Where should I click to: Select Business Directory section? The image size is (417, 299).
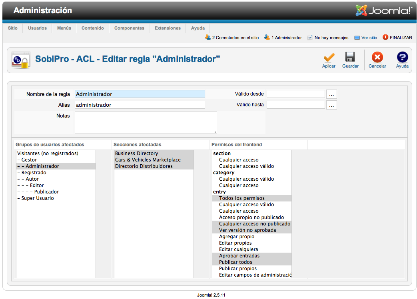(154, 153)
